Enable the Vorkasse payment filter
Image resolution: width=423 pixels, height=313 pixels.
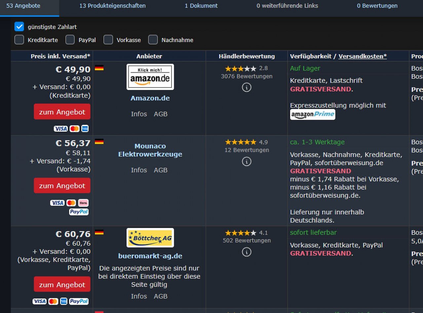[x=108, y=40]
